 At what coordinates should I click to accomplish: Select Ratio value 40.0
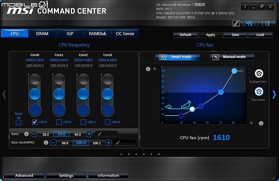point(77,135)
